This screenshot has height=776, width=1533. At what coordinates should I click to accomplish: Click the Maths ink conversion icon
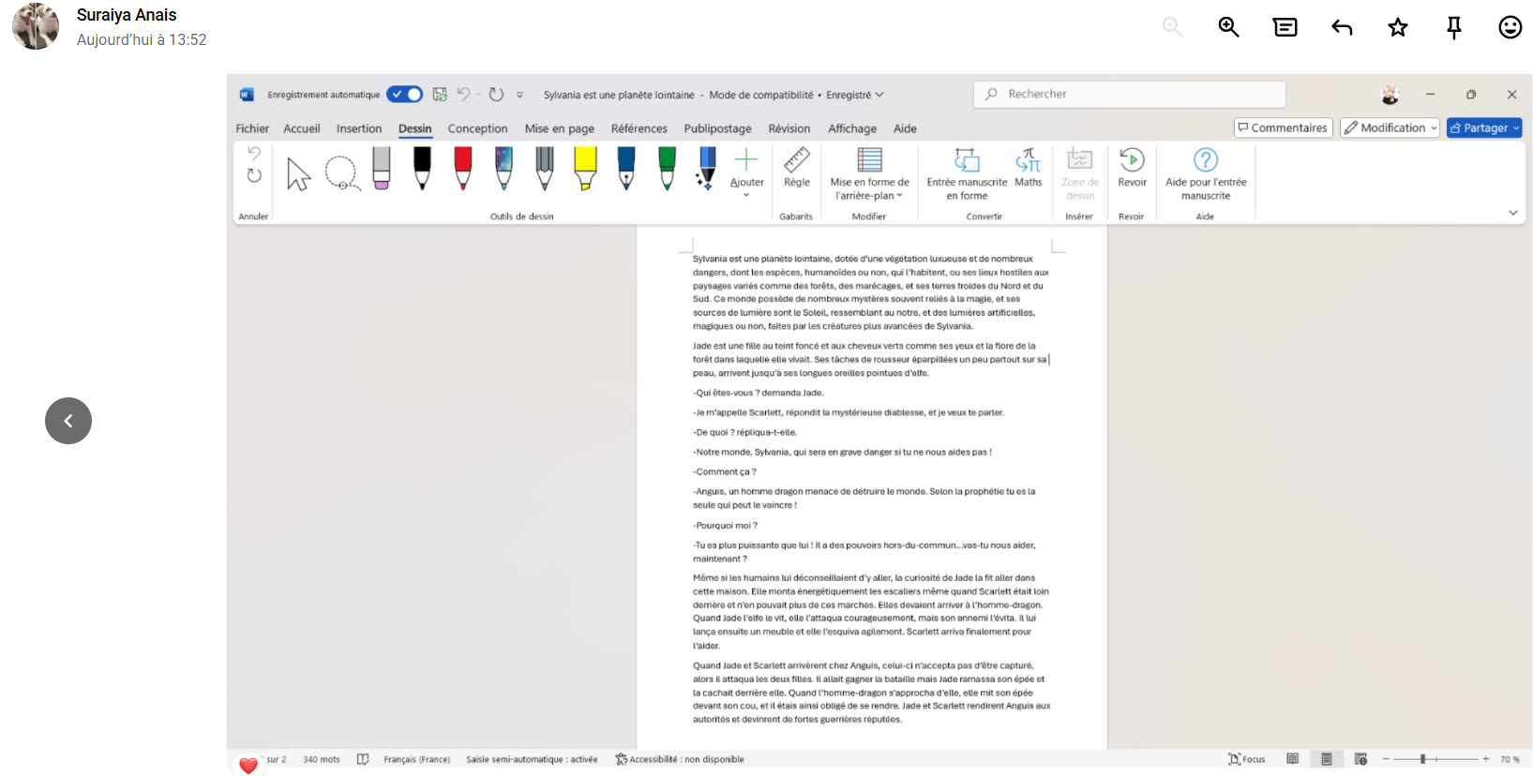click(x=1028, y=169)
